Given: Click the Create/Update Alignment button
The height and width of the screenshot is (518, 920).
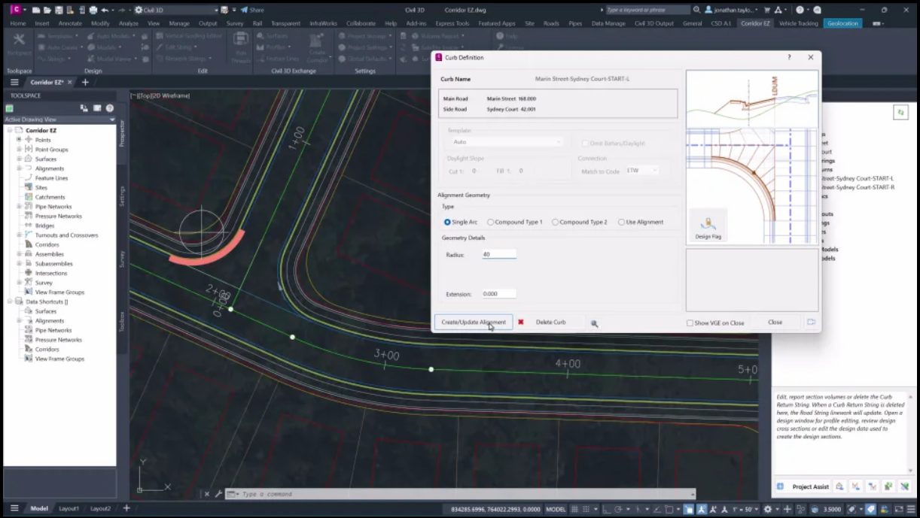Looking at the screenshot, I should 473,322.
